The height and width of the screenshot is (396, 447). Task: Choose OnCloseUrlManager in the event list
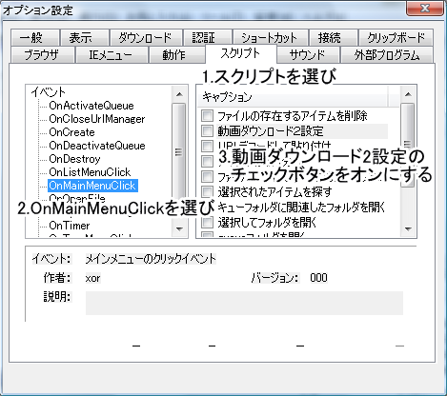coord(97,119)
